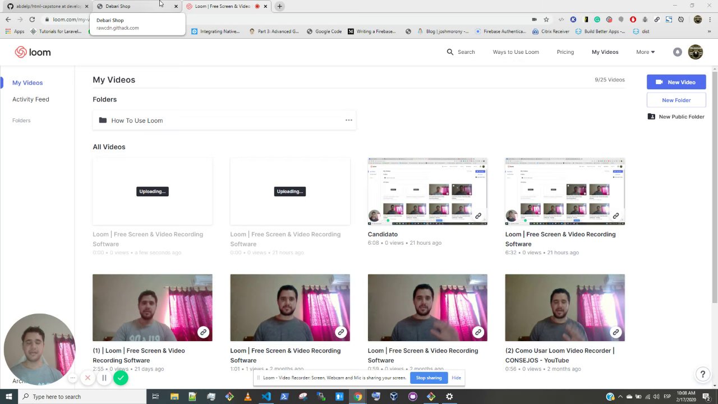This screenshot has height=404, width=718.
Task: Copy link on the 0:59 video thumbnail
Action: [x=478, y=332]
